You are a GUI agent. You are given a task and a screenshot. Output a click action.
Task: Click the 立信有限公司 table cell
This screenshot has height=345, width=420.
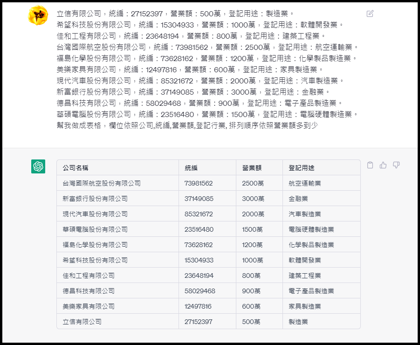point(117,321)
